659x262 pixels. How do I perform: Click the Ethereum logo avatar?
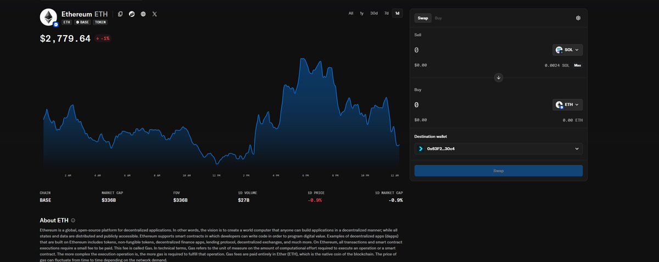pyautogui.click(x=48, y=17)
